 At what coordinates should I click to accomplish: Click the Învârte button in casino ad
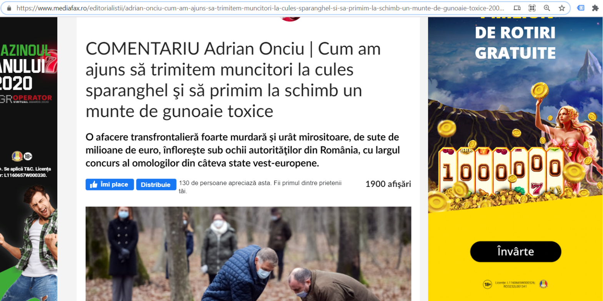(x=516, y=251)
